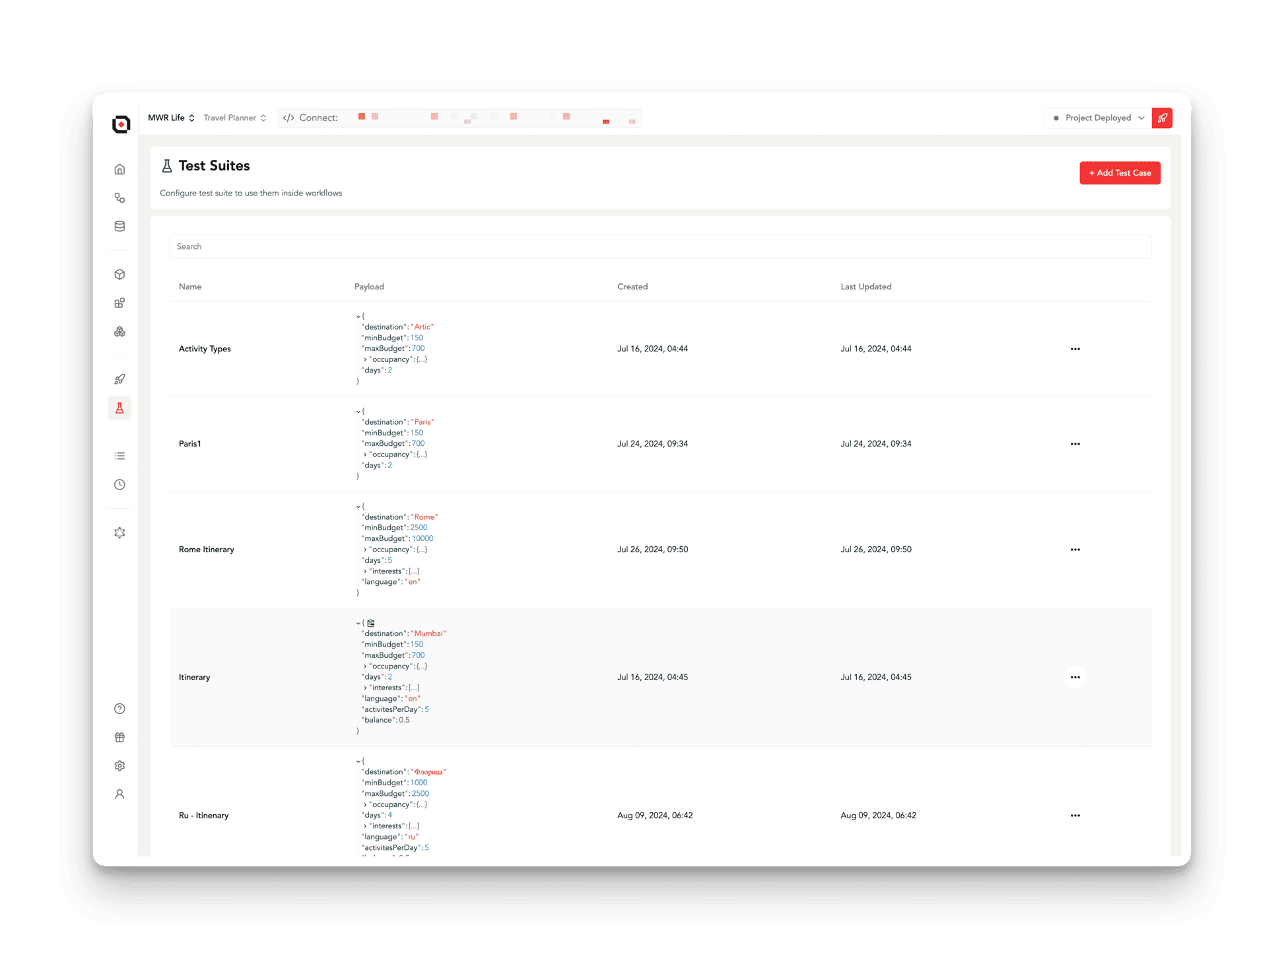Click the Last Updated column header

[x=865, y=287]
